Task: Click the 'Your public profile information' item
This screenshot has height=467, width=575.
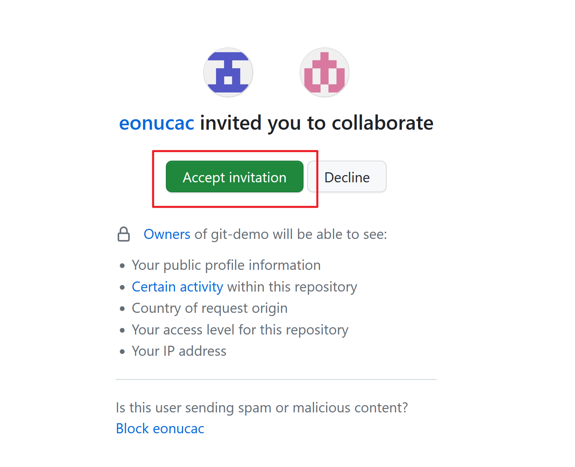Action: point(226,265)
